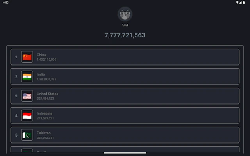
Task: Click the clock time in status bar
Action: (x=5, y=2)
